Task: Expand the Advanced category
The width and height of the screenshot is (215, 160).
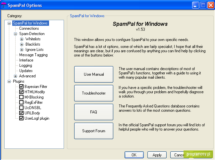Action: [15, 76]
